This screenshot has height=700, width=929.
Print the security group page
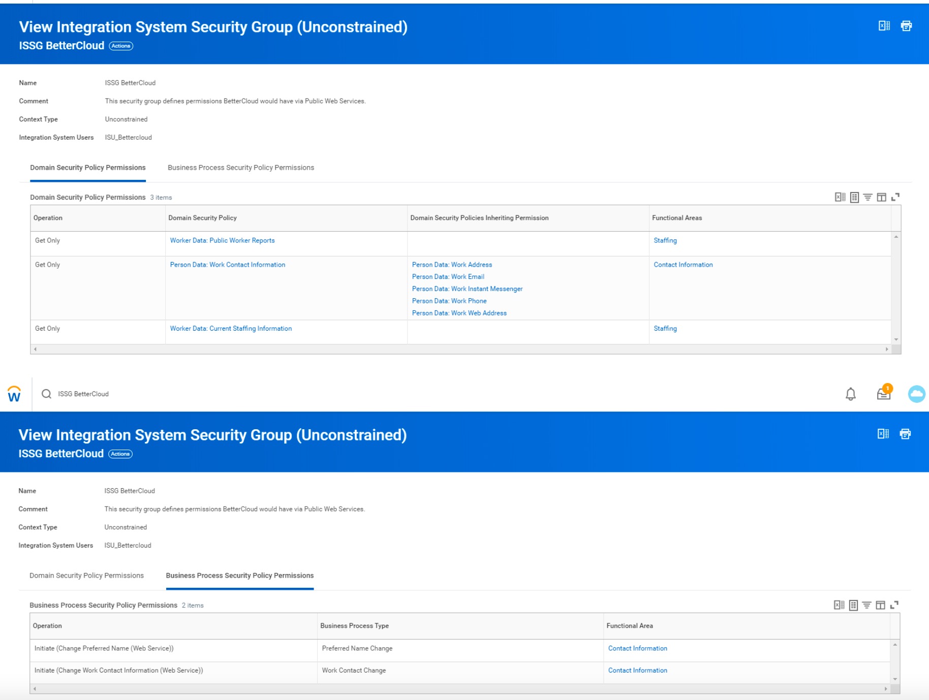click(x=907, y=26)
